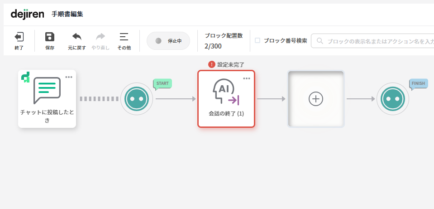Click the plus icon to add block
434x209 pixels.
(315, 99)
